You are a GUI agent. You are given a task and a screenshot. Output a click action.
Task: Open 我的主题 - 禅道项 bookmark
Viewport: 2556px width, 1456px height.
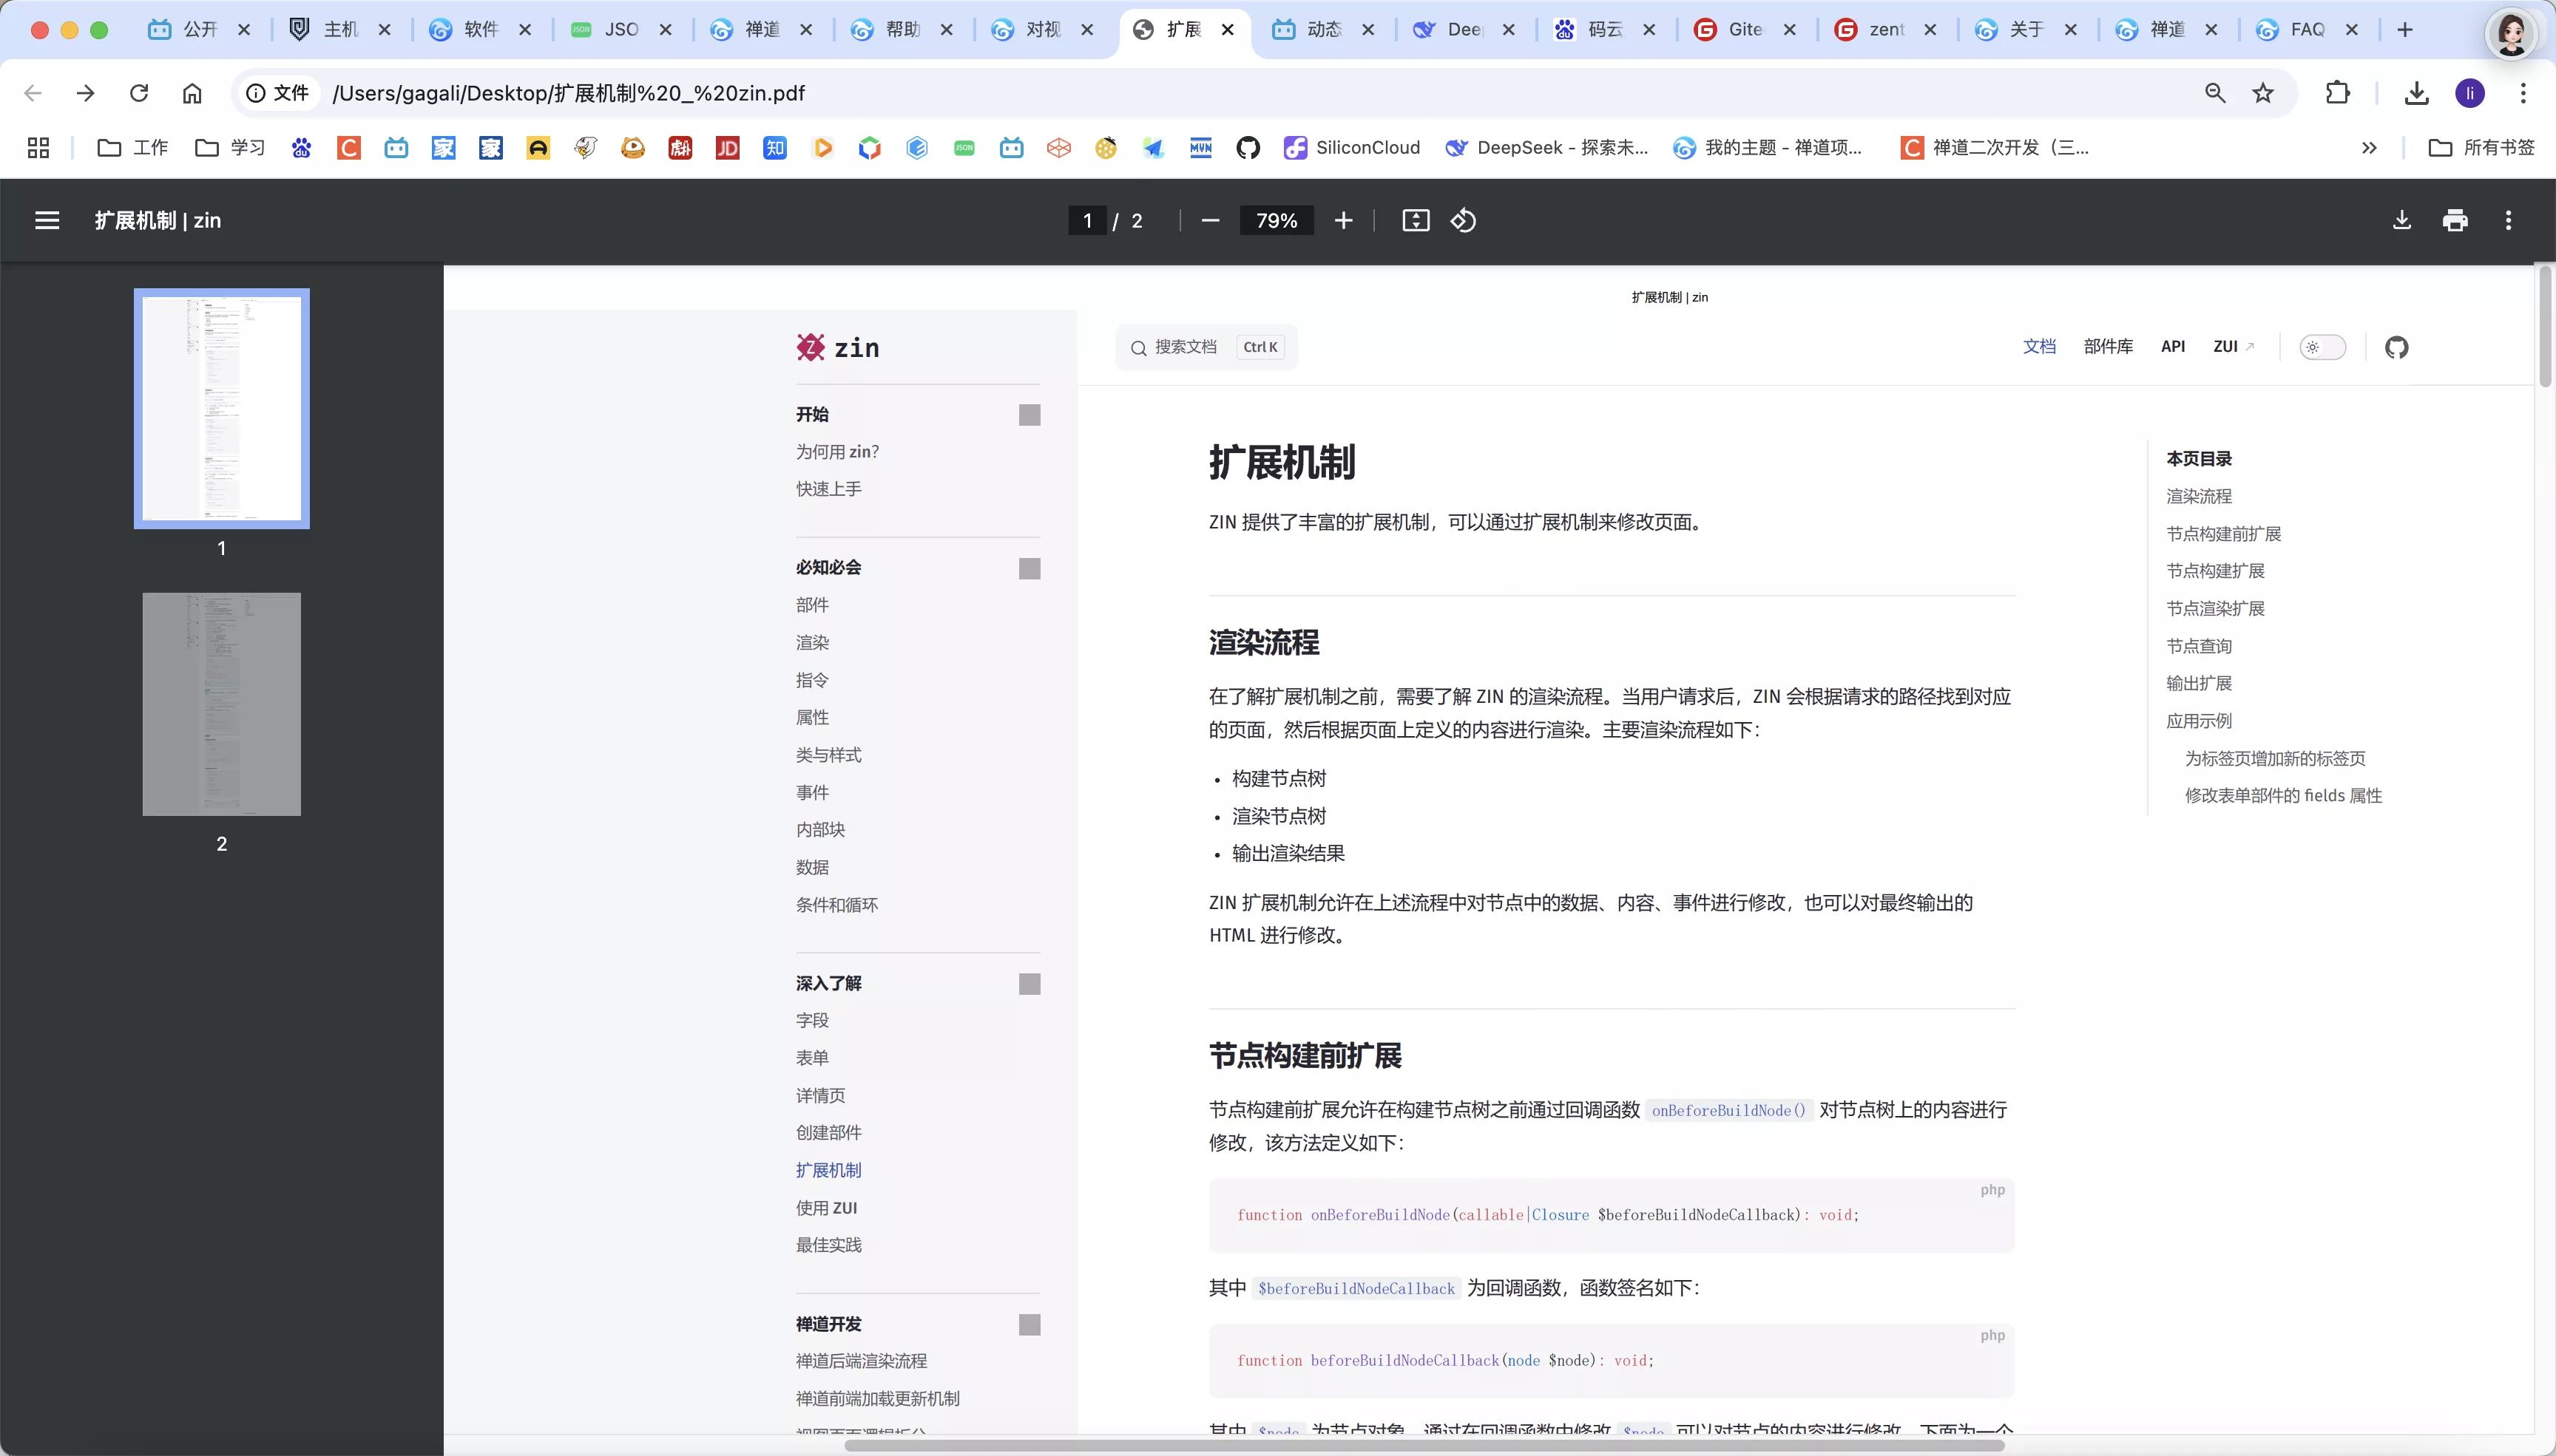1767,148
